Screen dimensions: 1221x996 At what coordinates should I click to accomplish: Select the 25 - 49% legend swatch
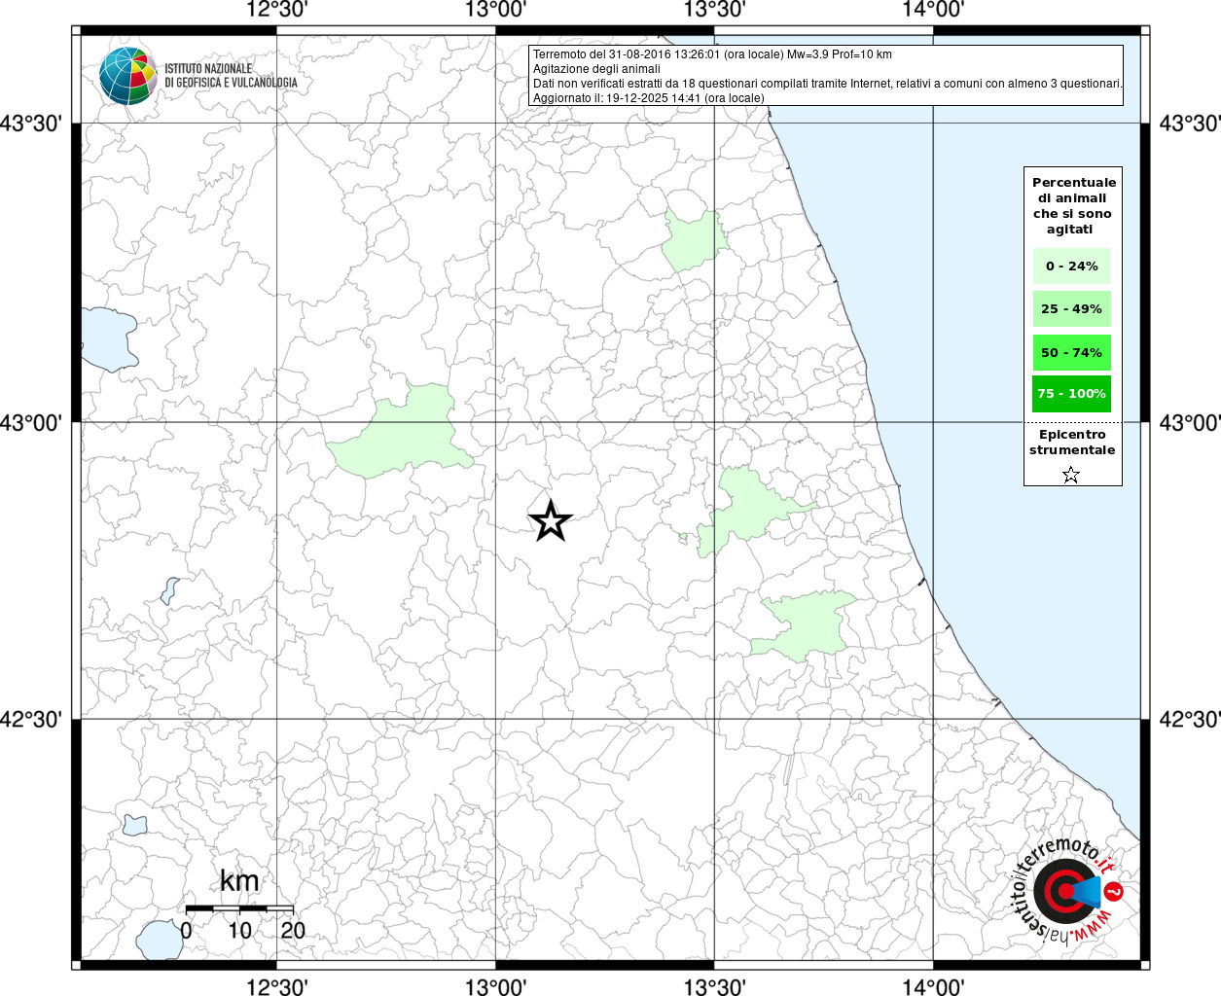(x=1071, y=309)
